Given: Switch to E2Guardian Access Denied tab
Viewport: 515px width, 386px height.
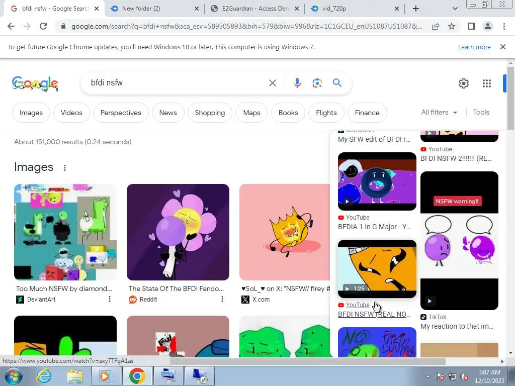Looking at the screenshot, I should (x=255, y=9).
